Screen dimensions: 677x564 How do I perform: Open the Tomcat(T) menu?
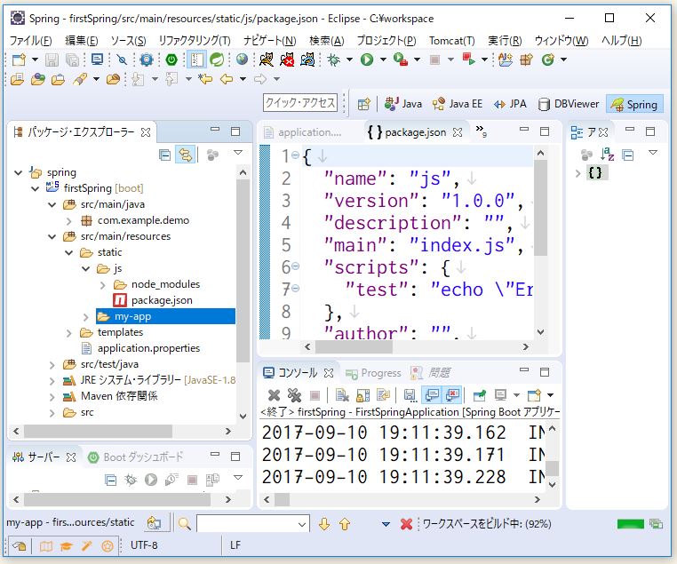451,41
